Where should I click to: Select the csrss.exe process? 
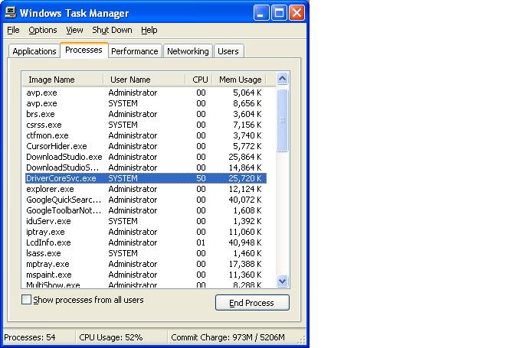(x=146, y=125)
